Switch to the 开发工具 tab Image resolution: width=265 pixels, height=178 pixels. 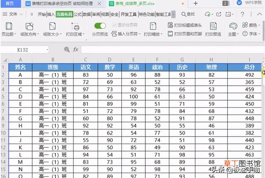(x=129, y=14)
